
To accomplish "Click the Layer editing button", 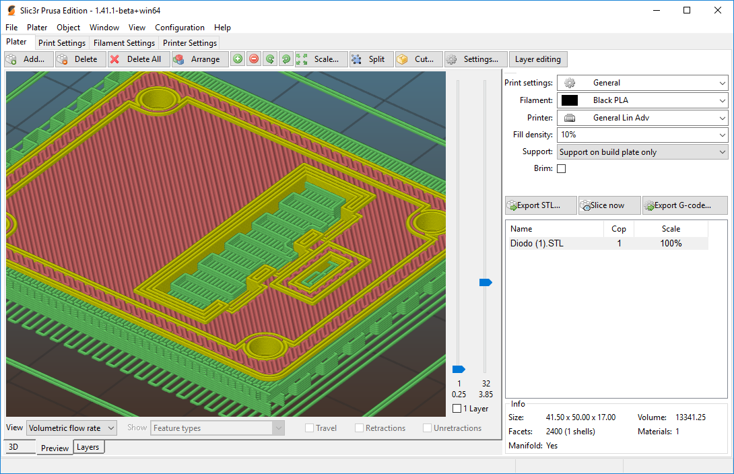I will 538,59.
